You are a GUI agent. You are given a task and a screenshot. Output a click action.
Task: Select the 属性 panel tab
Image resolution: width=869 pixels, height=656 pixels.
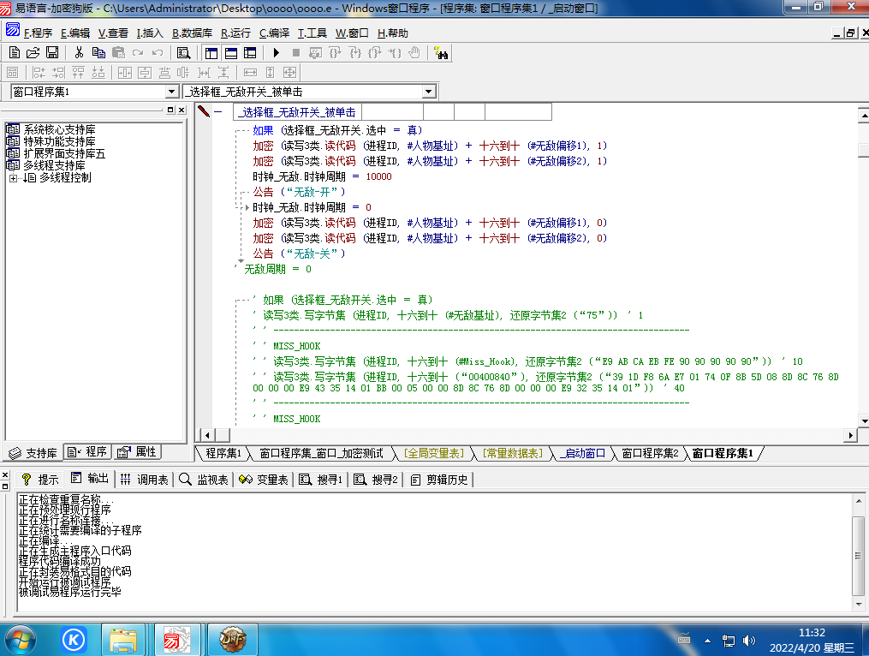click(x=137, y=452)
